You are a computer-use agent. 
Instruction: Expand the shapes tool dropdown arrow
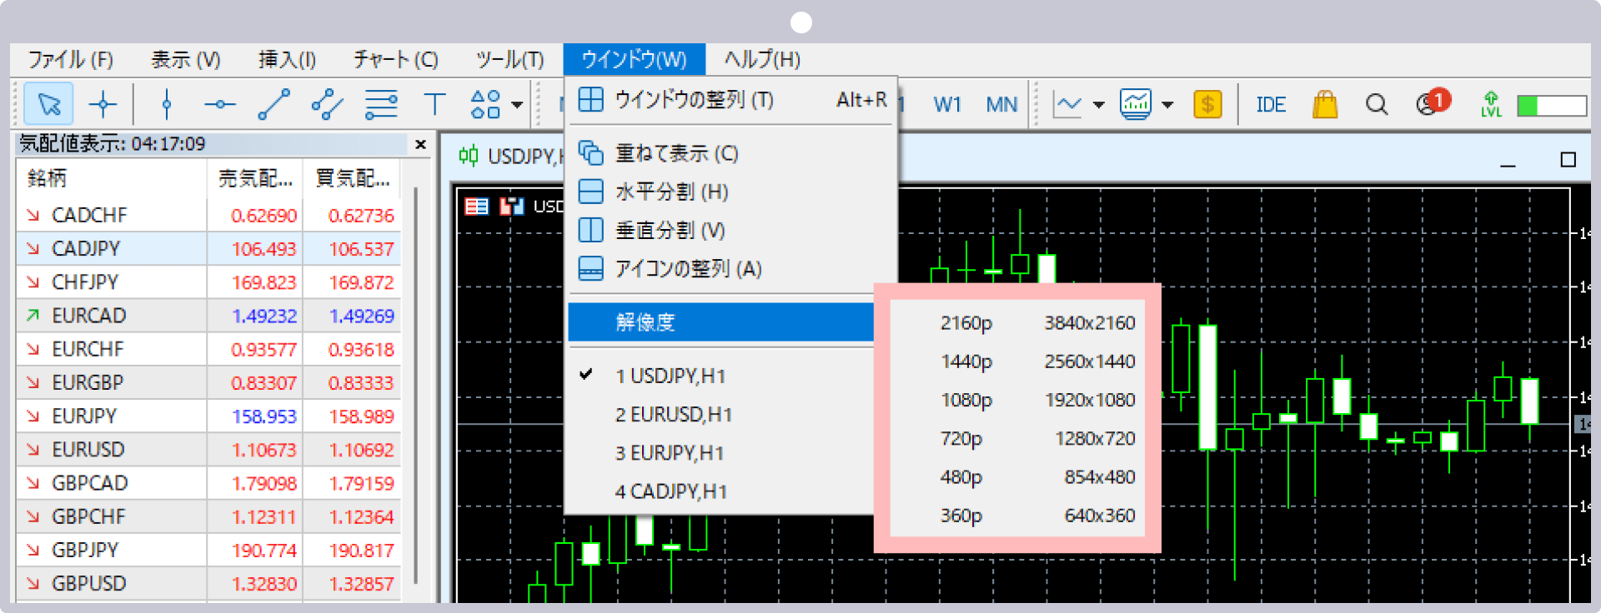pyautogui.click(x=517, y=105)
